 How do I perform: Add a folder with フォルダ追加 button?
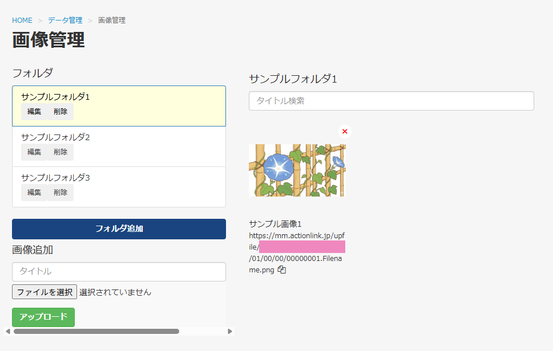[x=119, y=228]
